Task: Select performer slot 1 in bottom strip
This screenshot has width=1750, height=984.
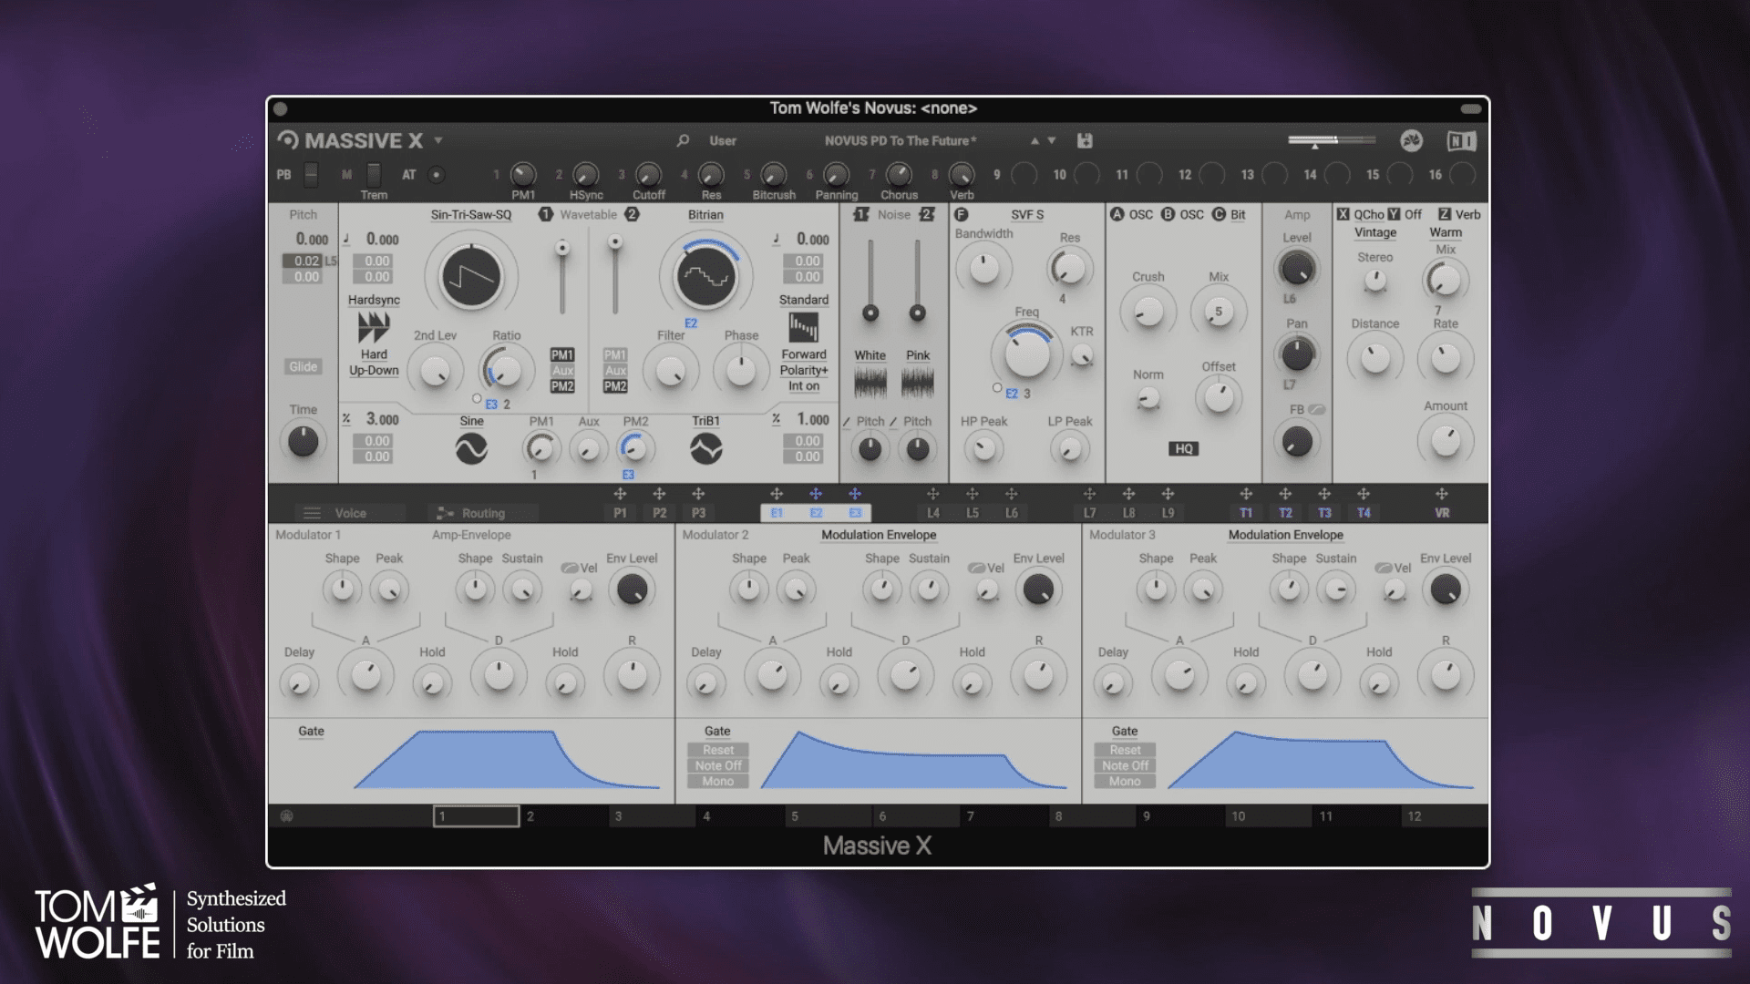Action: pos(476,816)
